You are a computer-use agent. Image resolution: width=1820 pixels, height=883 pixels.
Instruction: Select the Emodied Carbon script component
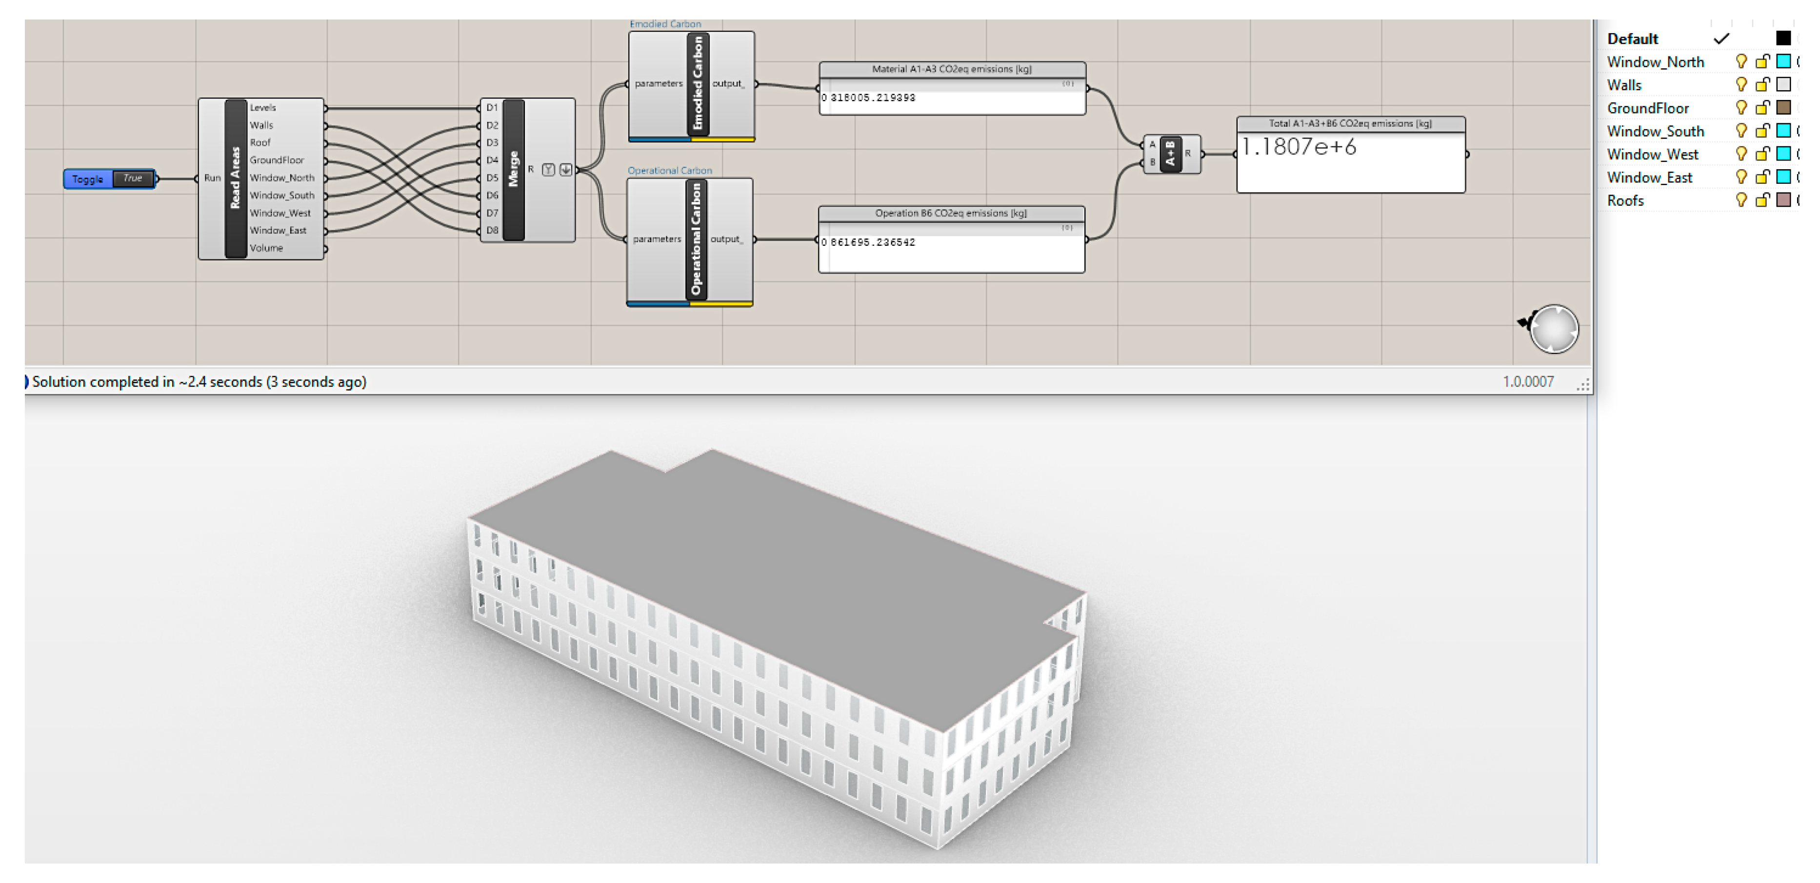(698, 83)
